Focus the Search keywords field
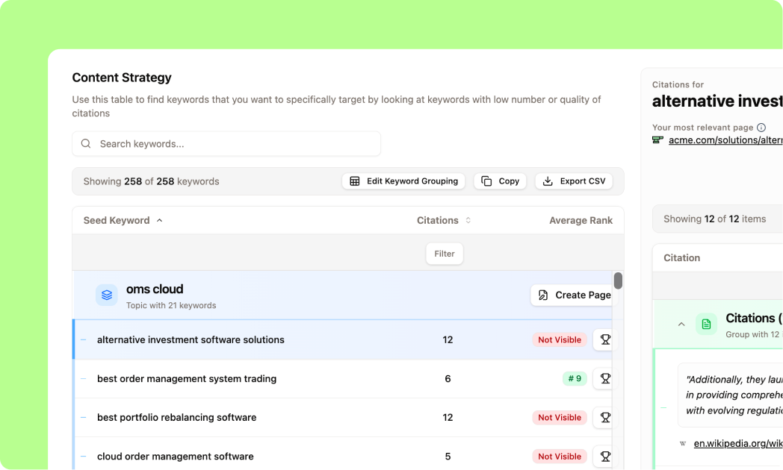The image size is (783, 470). point(226,143)
